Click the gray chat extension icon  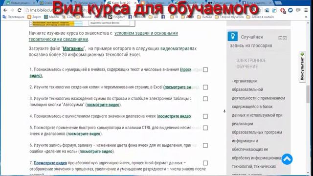click(x=298, y=10)
